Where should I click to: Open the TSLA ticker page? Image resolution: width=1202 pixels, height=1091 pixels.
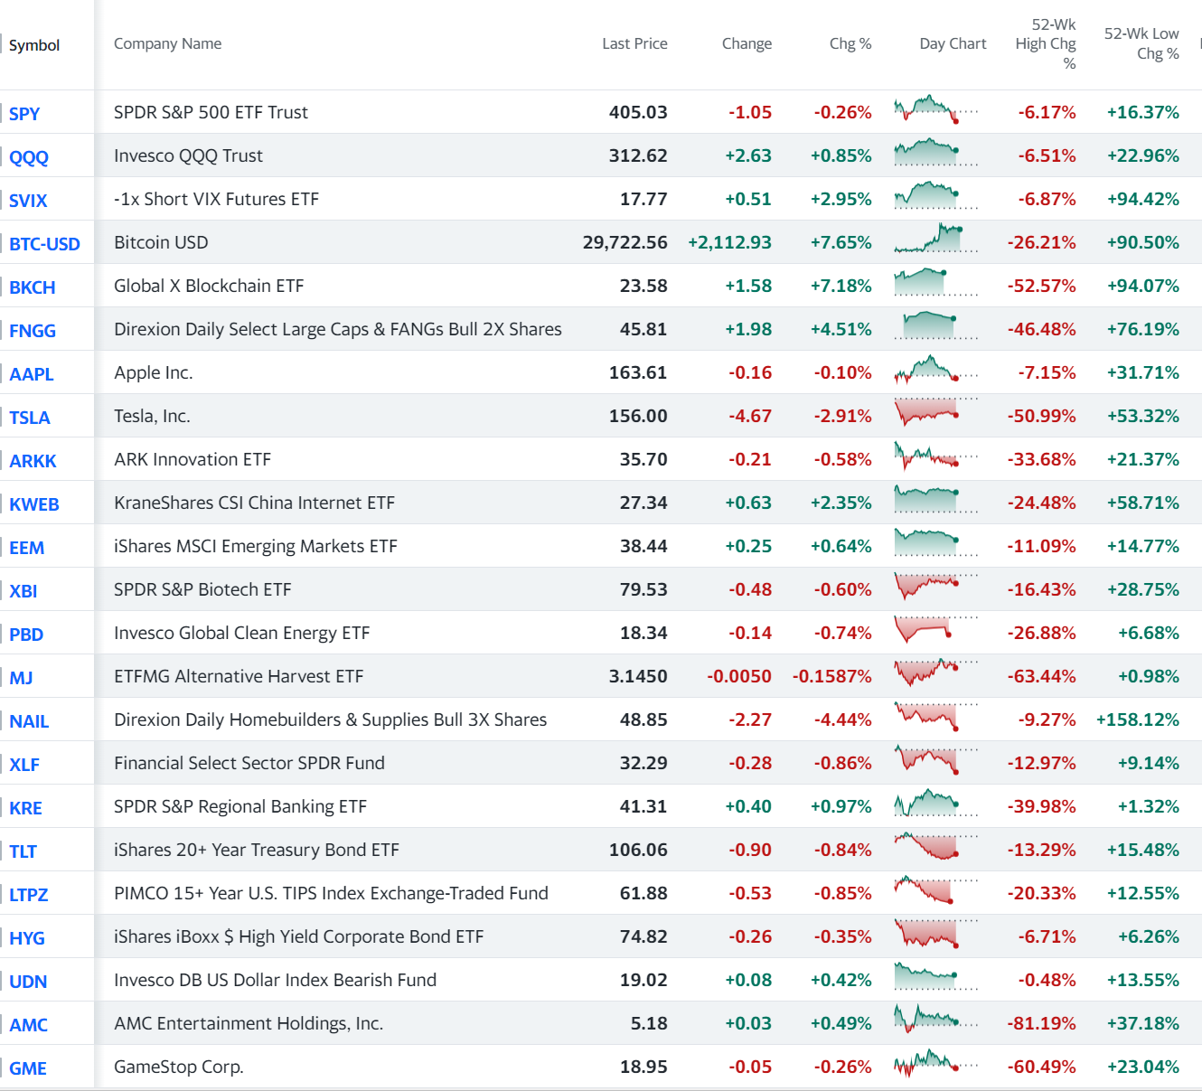click(x=29, y=417)
